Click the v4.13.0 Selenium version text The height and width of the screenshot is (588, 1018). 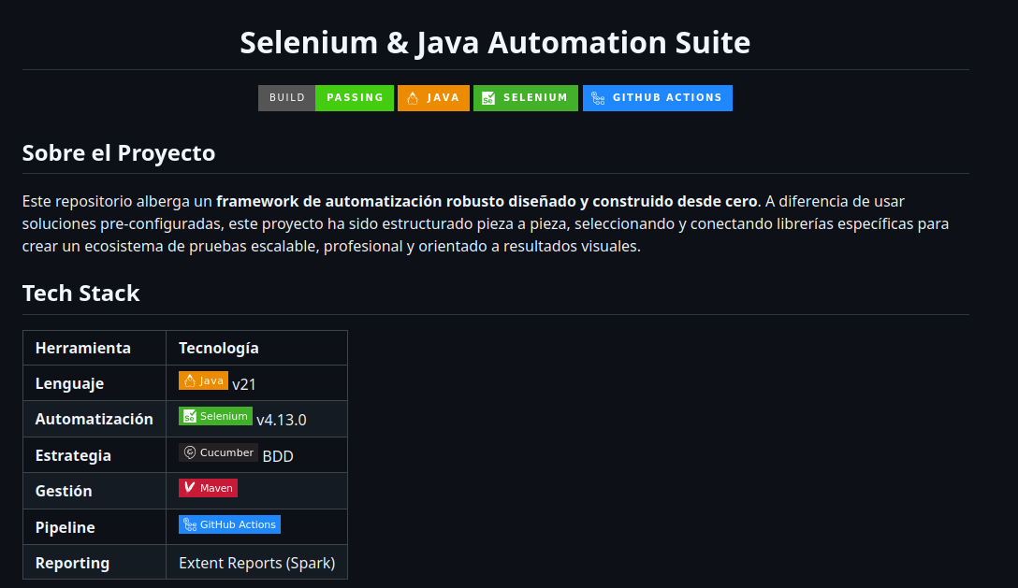coord(280,420)
